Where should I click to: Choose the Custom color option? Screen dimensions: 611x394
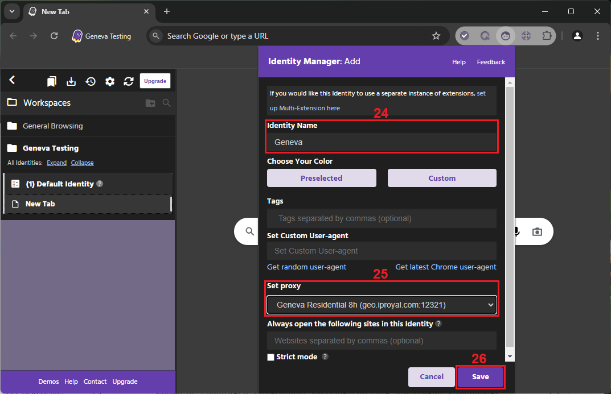point(442,178)
